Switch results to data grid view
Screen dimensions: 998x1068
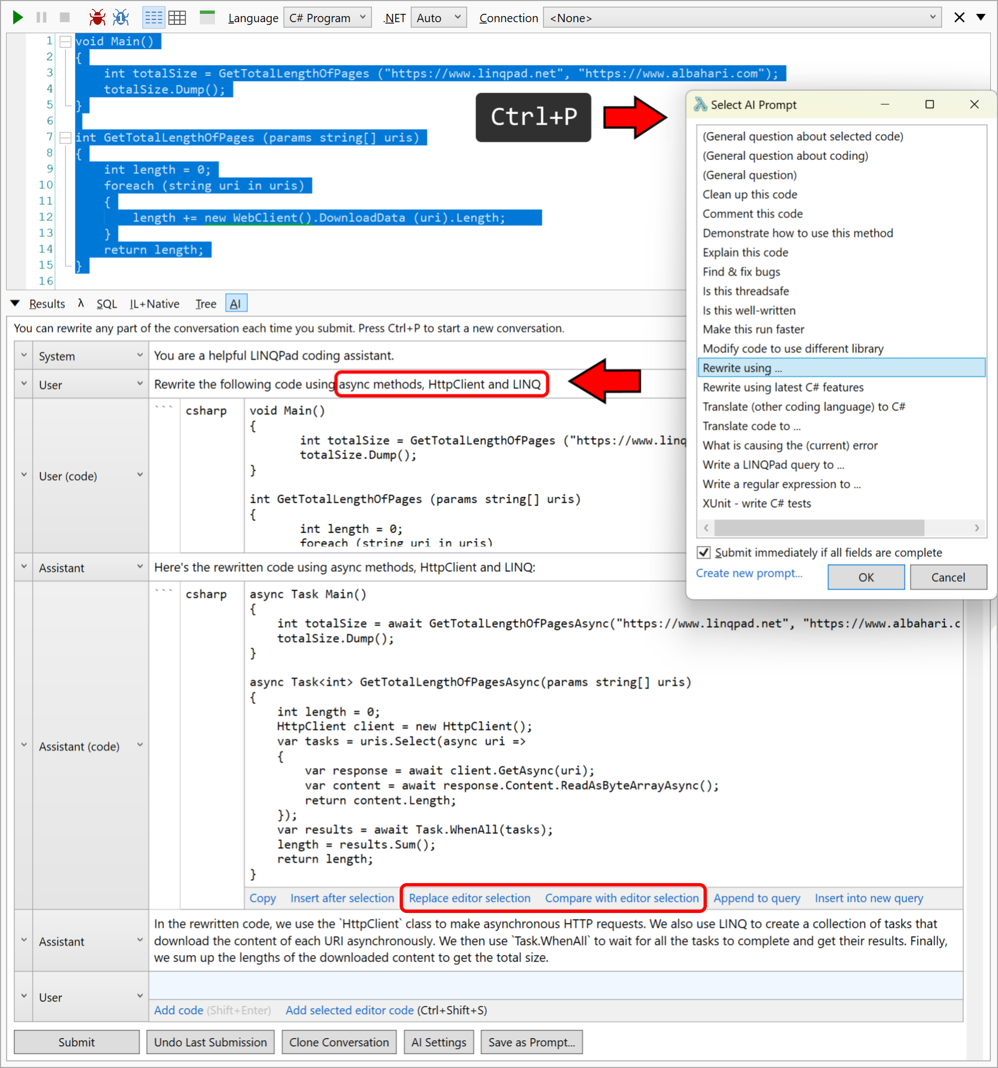177,18
